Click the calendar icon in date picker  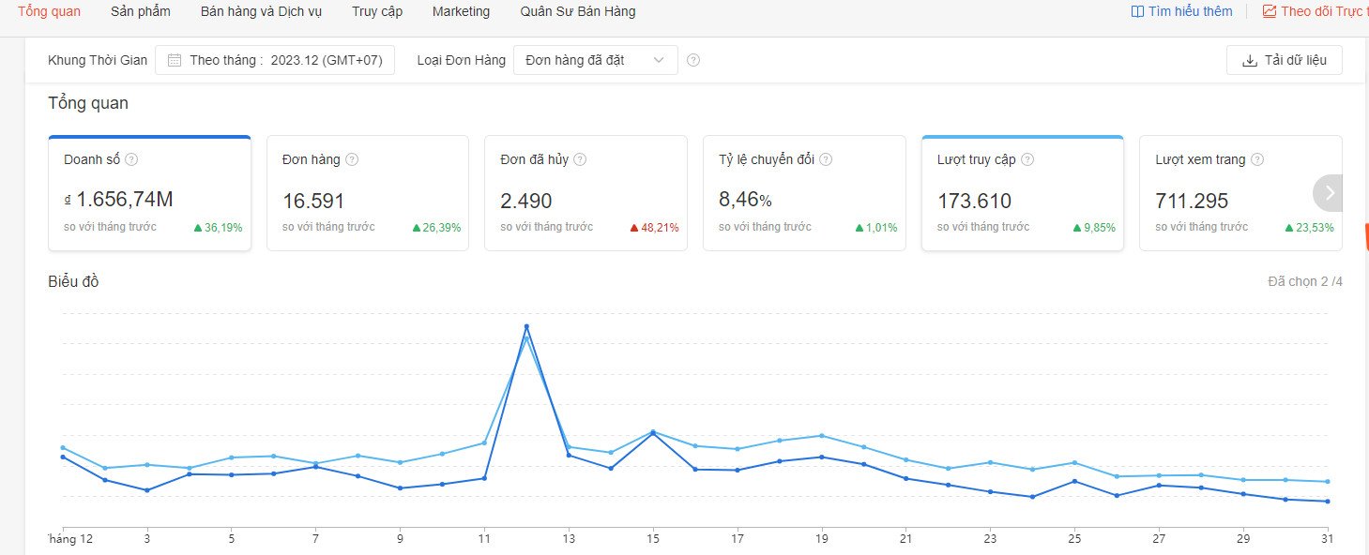pos(175,60)
